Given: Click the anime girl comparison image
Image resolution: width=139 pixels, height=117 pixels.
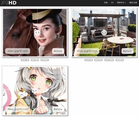Looking at the screenshot, I should (35, 91).
